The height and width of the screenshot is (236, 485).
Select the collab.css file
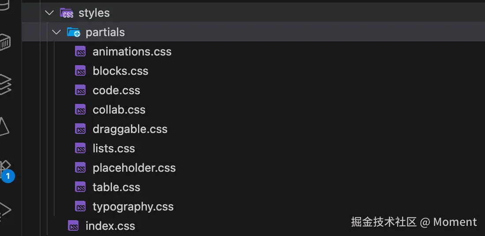(119, 110)
